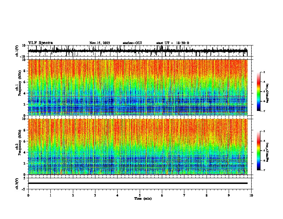283x219 pixels.
Task: Click time axis tick label '0'
Action: (28, 195)
